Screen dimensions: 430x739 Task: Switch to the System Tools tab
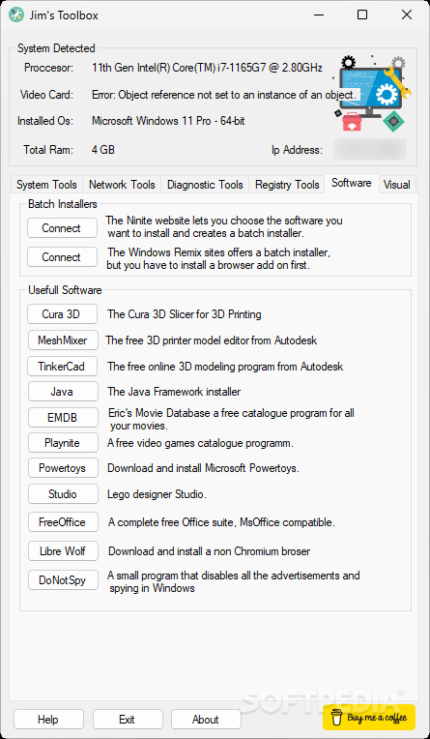(x=46, y=185)
